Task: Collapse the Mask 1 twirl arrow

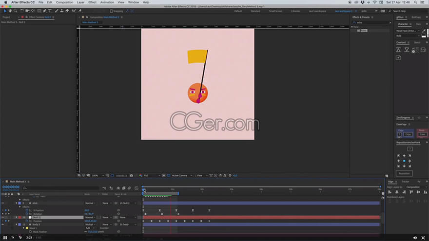Action: pyautogui.click(x=23, y=228)
